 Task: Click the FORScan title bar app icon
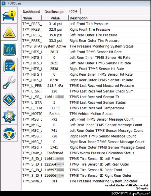[3, 3]
